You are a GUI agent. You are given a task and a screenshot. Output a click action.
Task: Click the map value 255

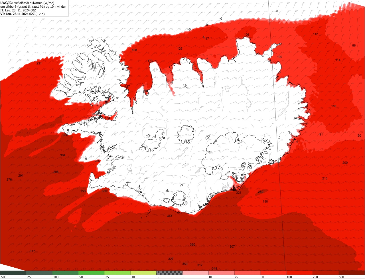(97, 161)
